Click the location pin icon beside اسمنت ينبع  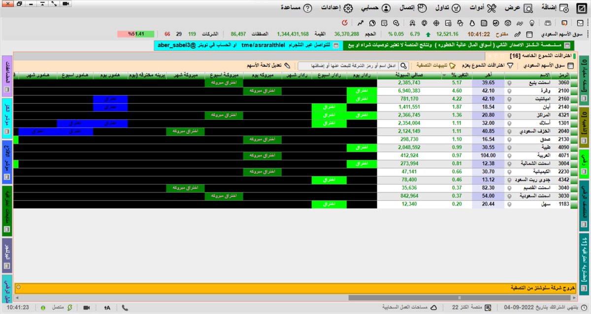510,83
